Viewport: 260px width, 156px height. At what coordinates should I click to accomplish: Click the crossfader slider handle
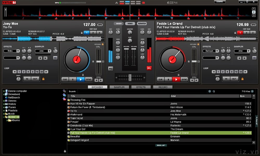pyautogui.click(x=130, y=77)
